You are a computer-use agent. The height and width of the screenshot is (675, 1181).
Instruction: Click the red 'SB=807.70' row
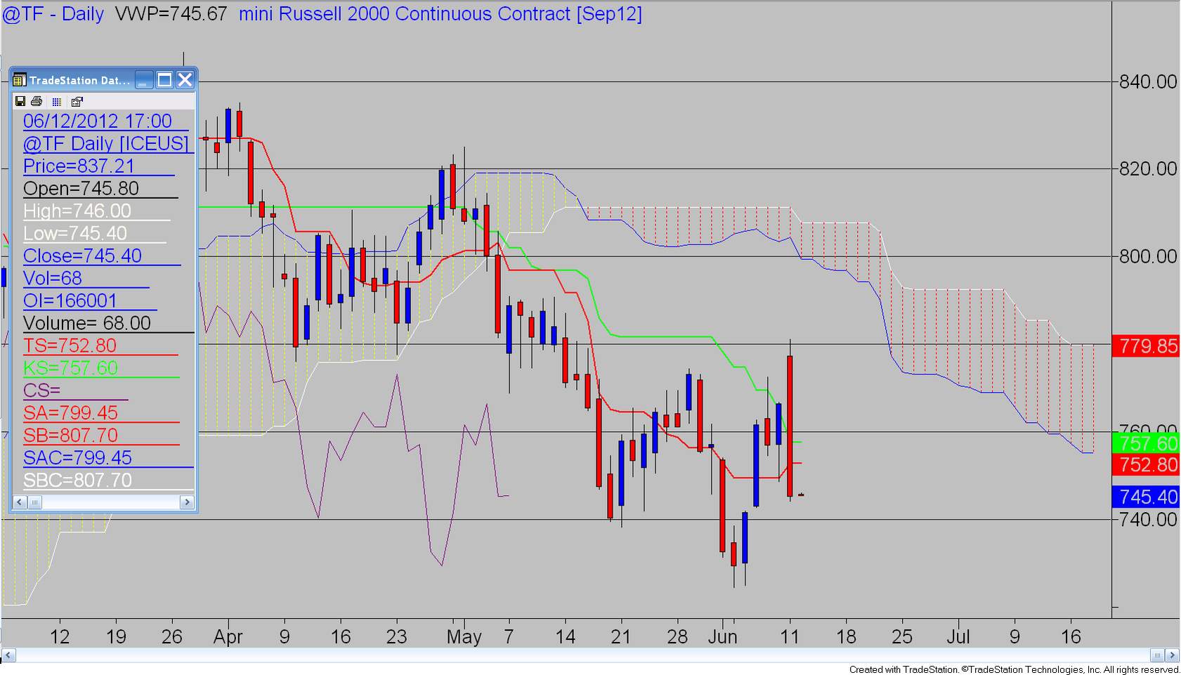click(x=70, y=435)
